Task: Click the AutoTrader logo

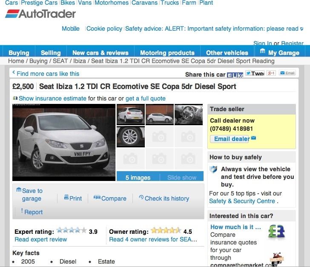Action: [40, 14]
